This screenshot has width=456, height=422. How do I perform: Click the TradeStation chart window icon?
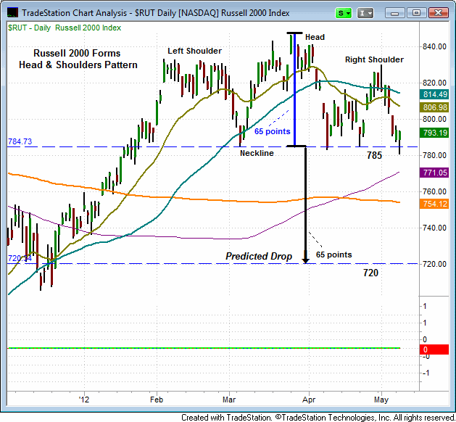pos(12,13)
